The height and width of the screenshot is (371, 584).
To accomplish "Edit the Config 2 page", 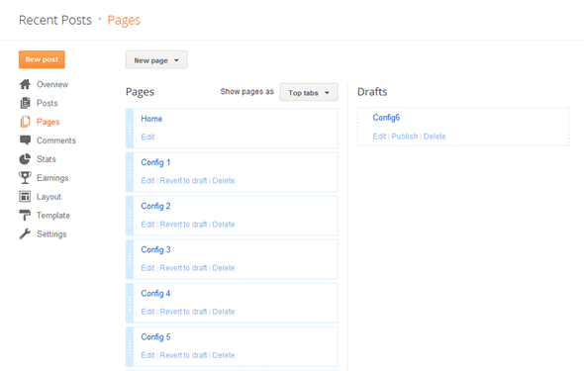I will (x=147, y=224).
